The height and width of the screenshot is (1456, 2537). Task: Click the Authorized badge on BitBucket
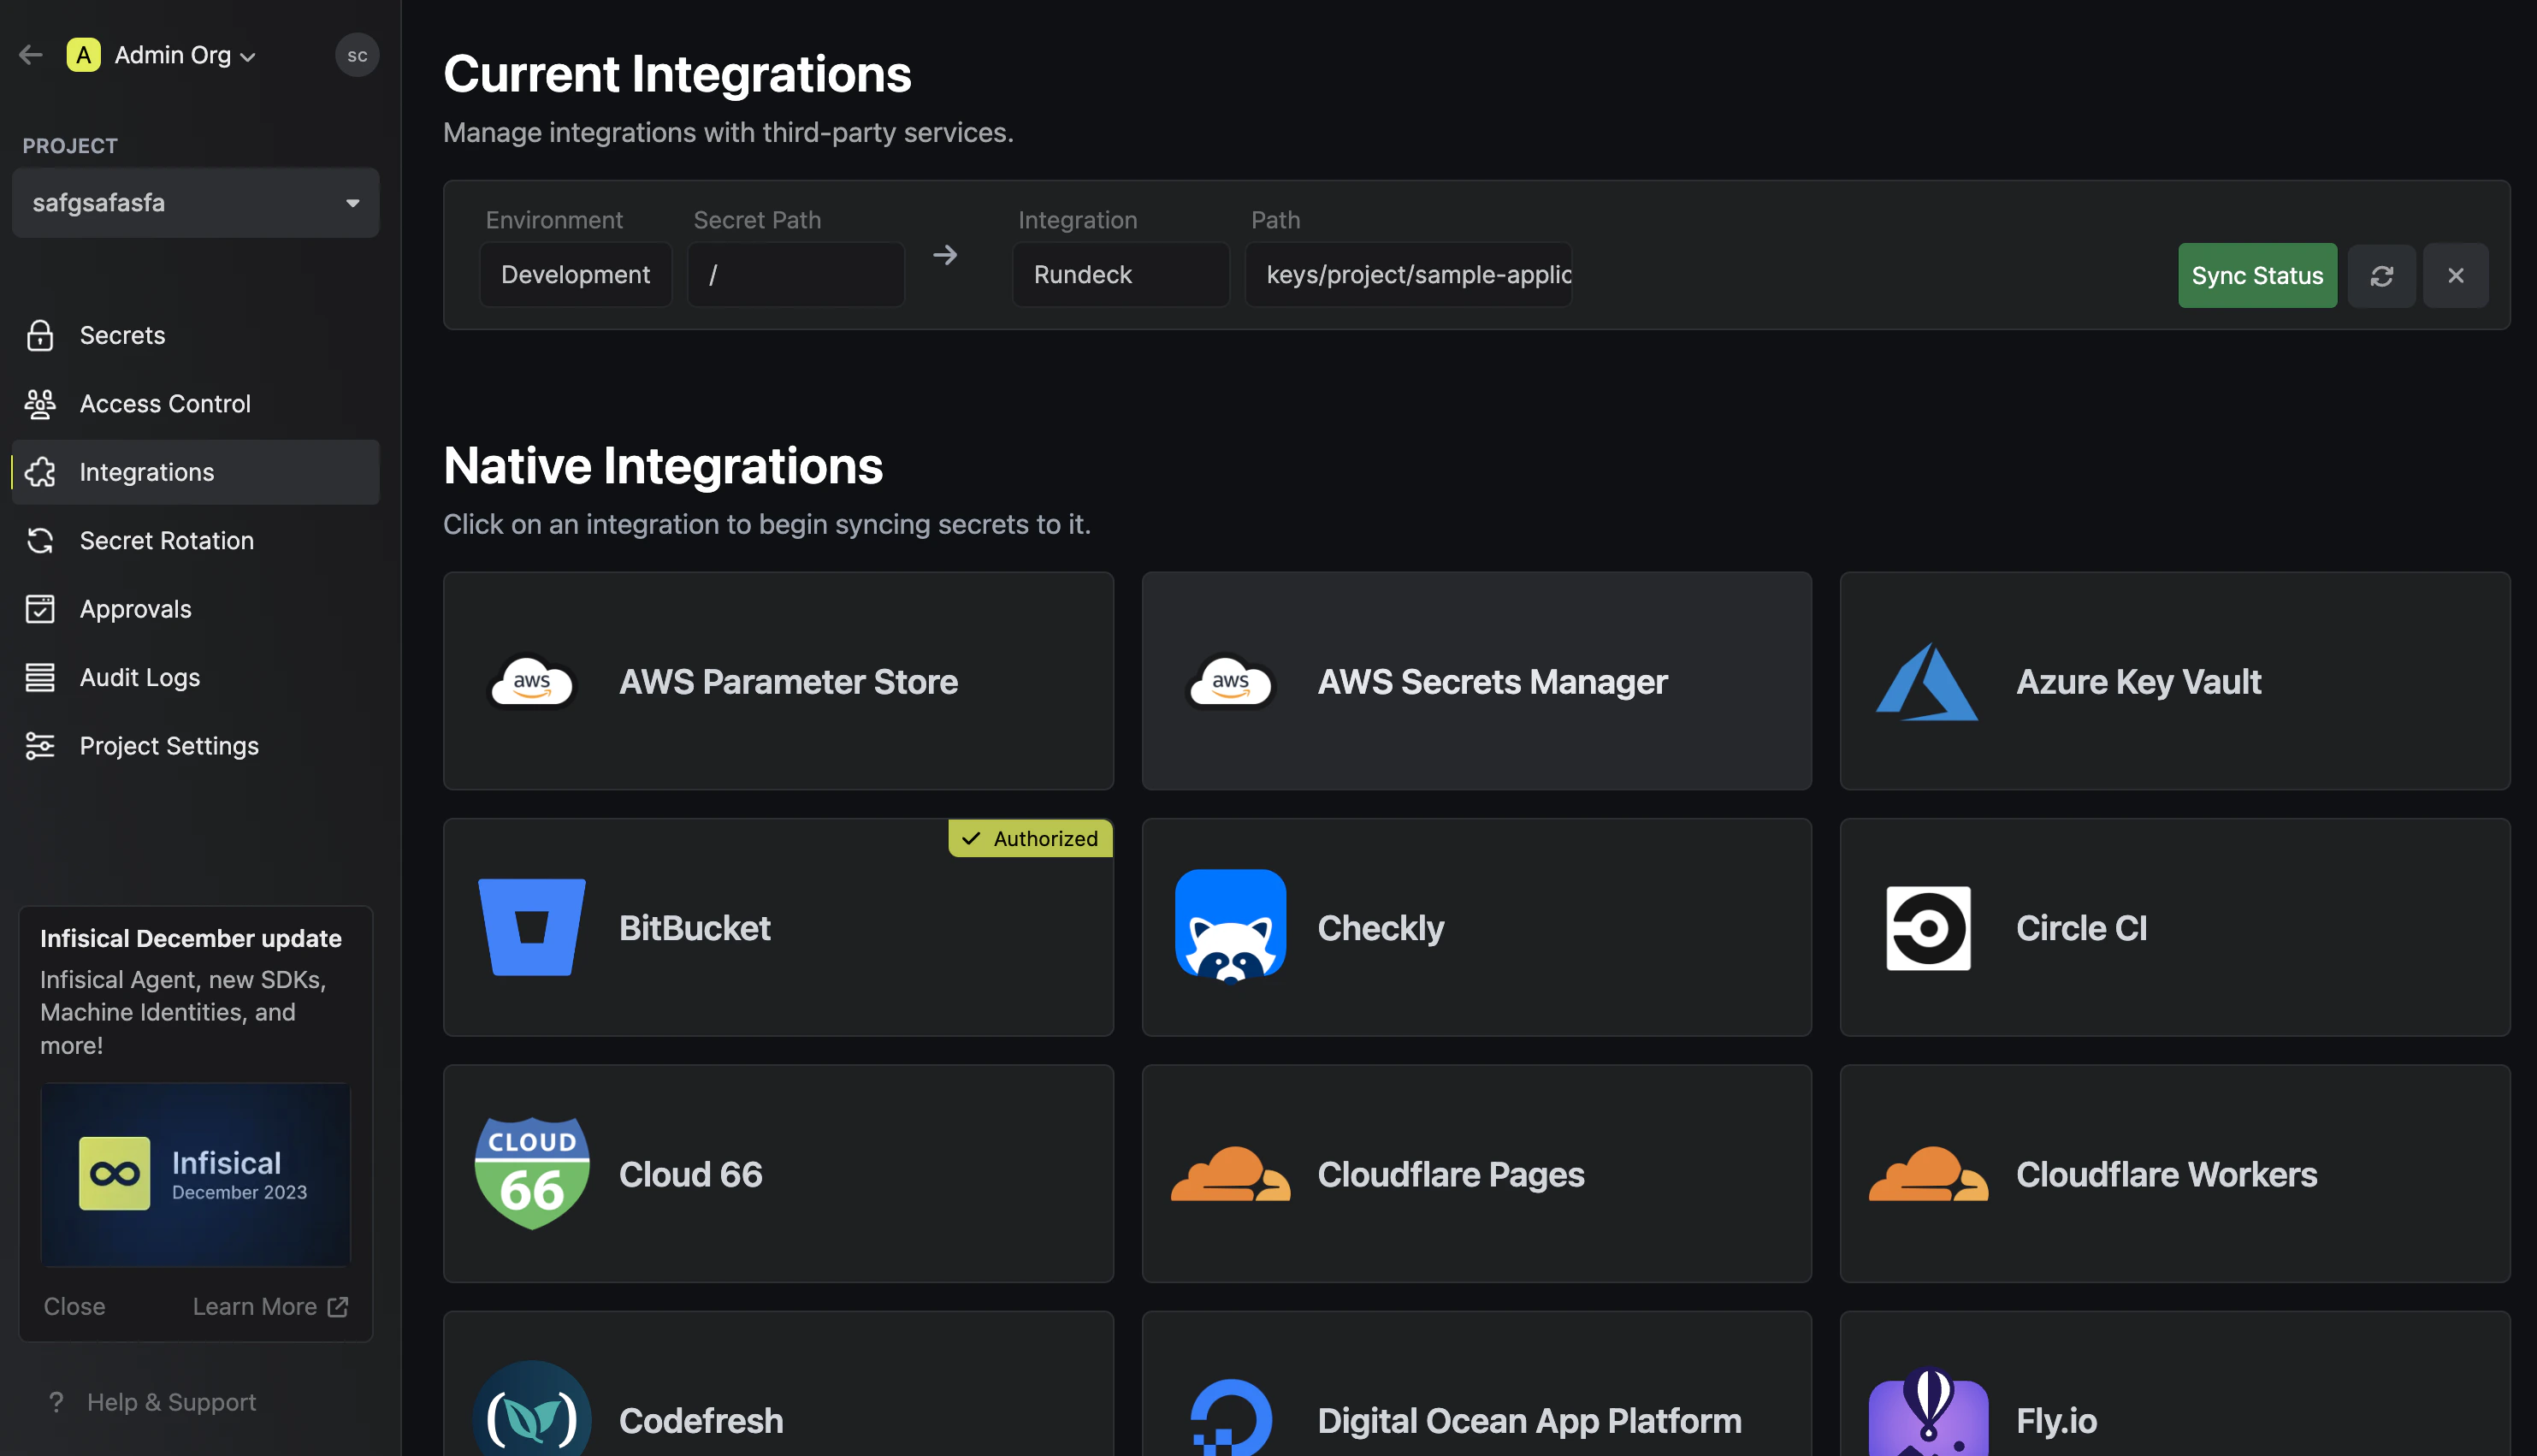tap(1031, 838)
